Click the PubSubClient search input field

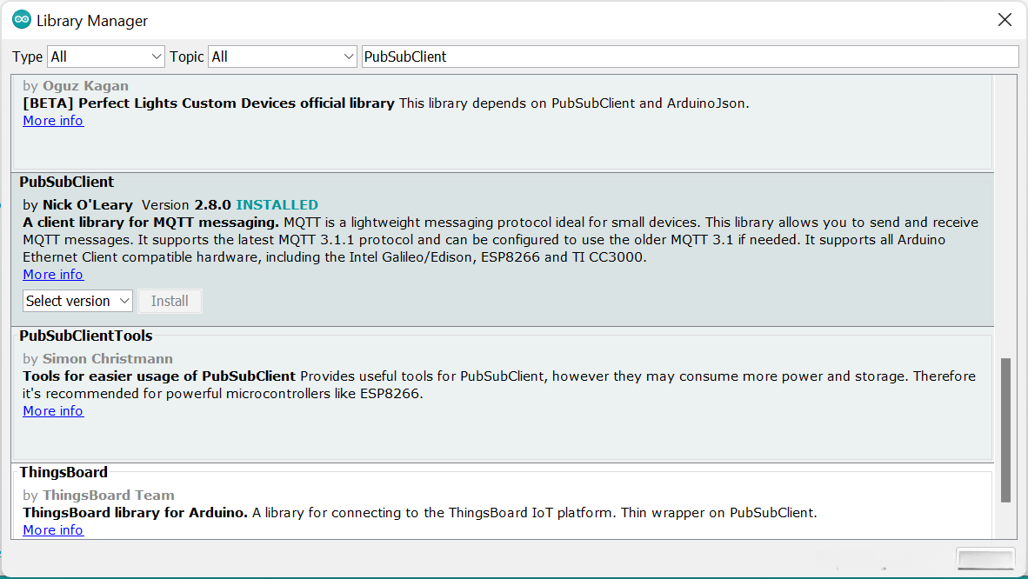pyautogui.click(x=691, y=57)
